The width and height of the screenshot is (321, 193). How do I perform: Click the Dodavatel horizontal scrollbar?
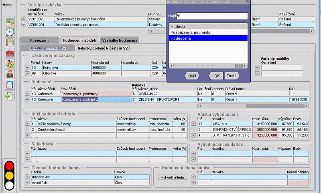pos(253,106)
